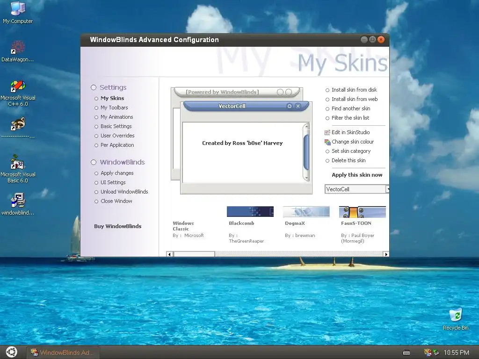The width and height of the screenshot is (479, 359).
Task: Open Per Application page
Action: pyautogui.click(x=117, y=145)
